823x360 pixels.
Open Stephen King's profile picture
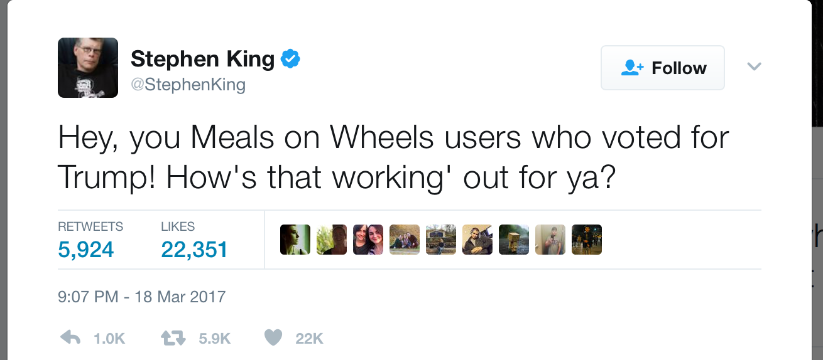(88, 68)
